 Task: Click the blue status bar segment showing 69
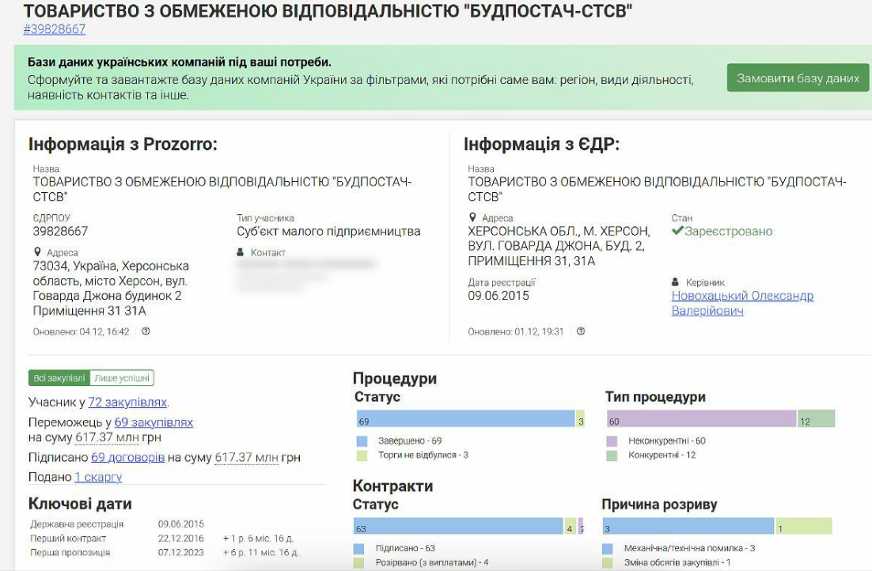pyautogui.click(x=465, y=418)
